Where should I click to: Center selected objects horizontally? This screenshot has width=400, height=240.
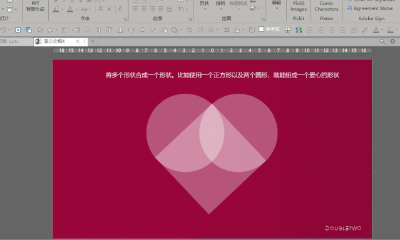pos(87,30)
